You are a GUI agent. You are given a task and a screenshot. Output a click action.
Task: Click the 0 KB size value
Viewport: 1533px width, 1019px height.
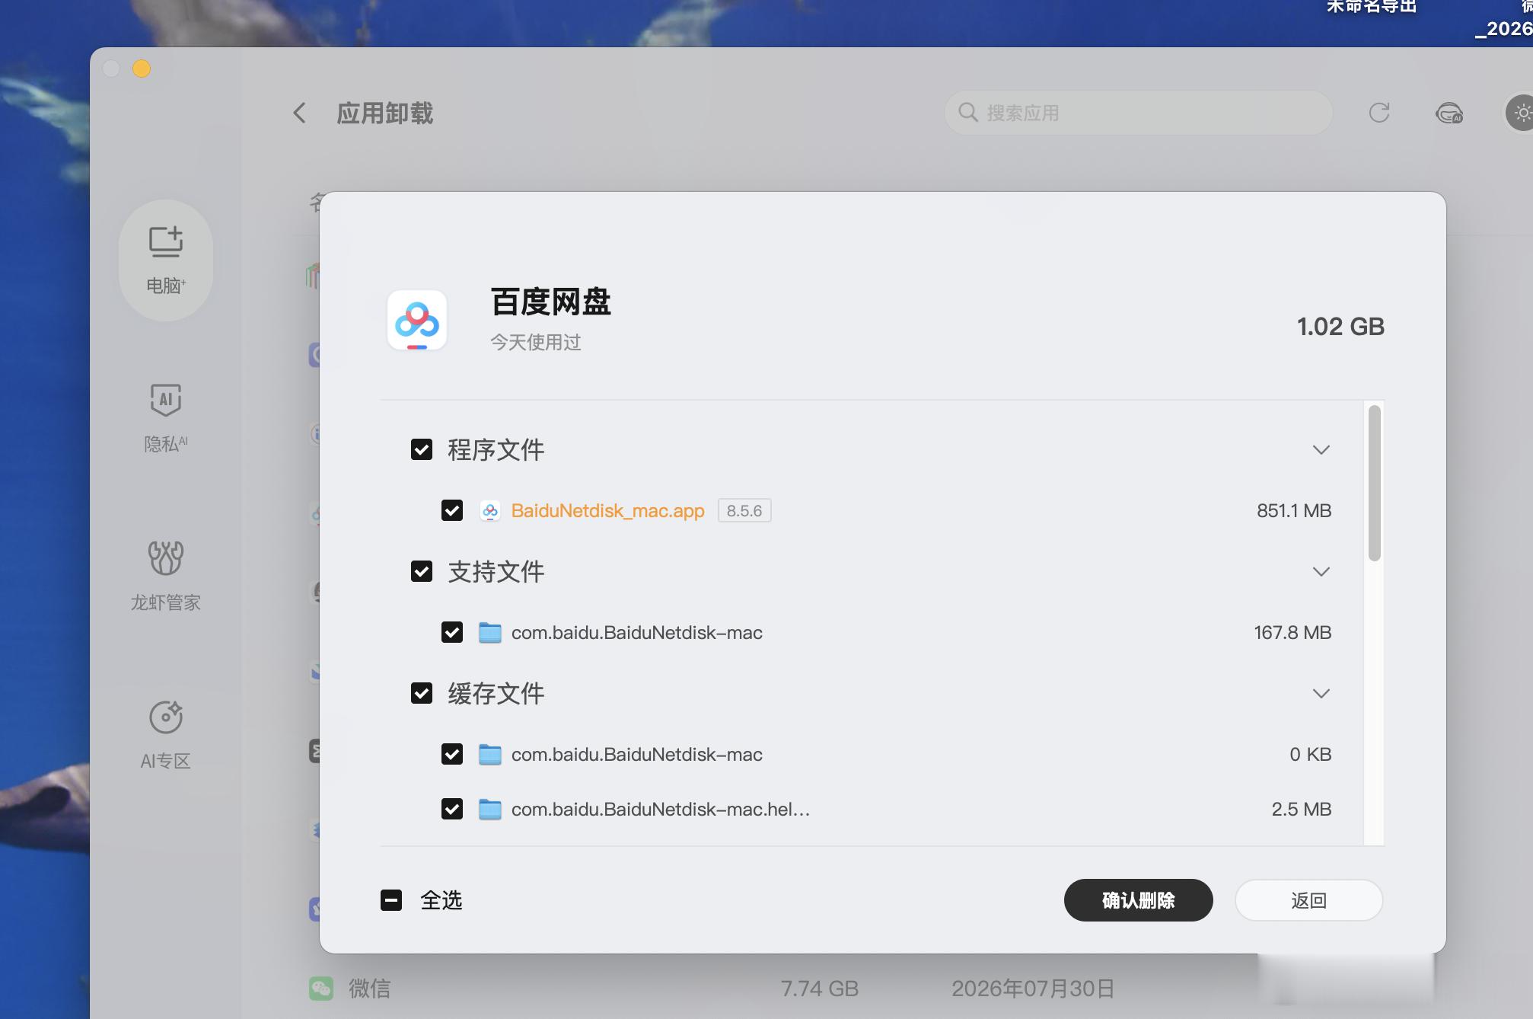(x=1311, y=754)
